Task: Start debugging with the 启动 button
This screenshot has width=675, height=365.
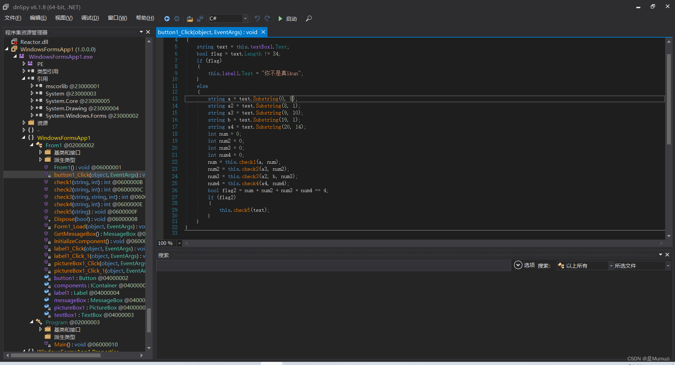Action: click(288, 19)
